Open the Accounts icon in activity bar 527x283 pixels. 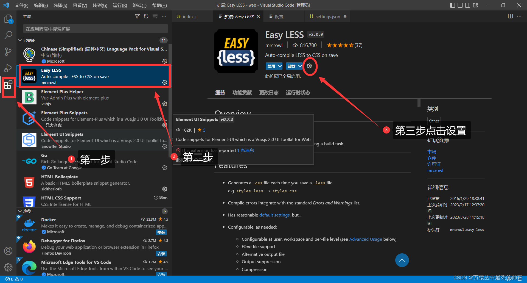8,251
